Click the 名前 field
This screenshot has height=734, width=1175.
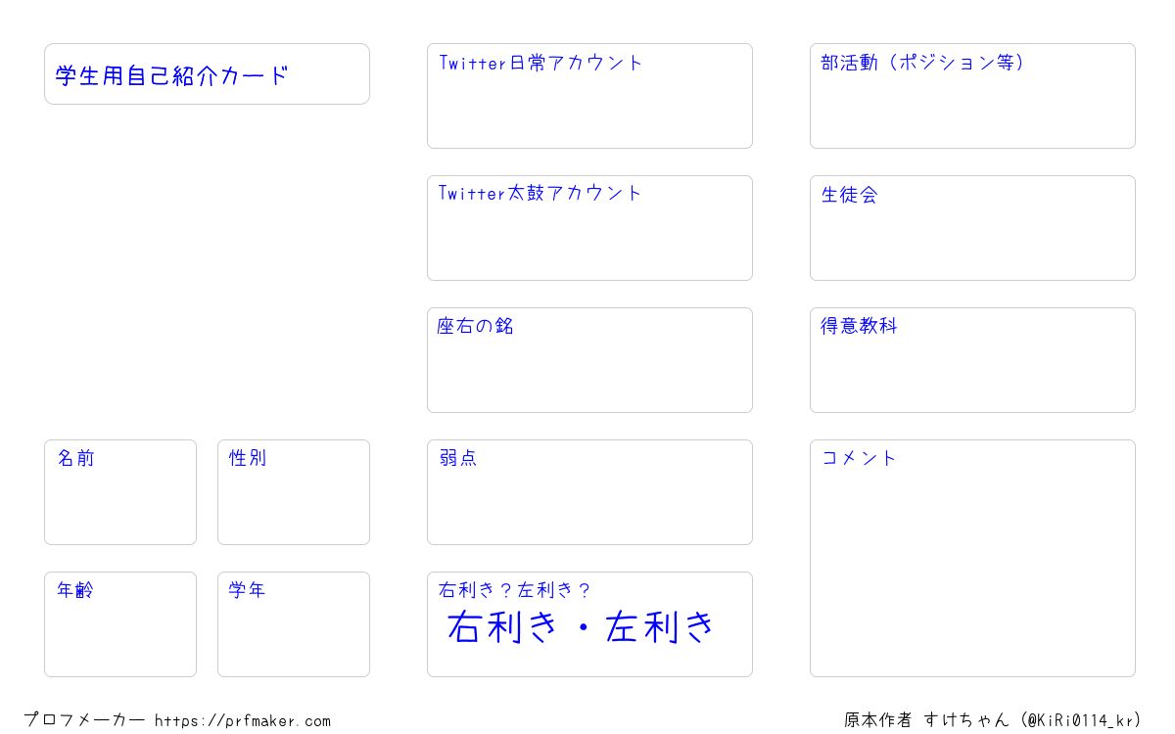pyautogui.click(x=120, y=492)
